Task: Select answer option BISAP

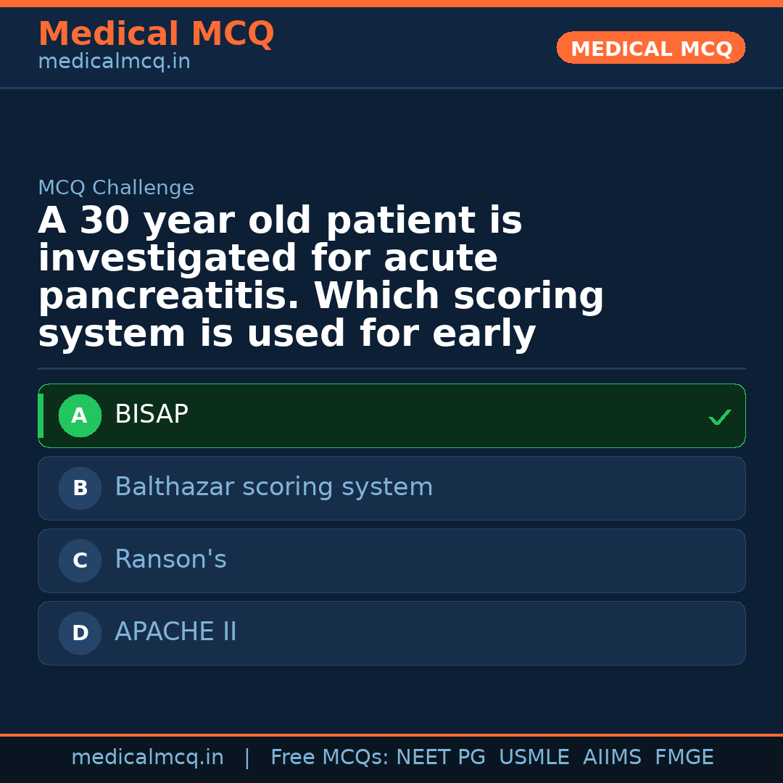Action: 391,415
